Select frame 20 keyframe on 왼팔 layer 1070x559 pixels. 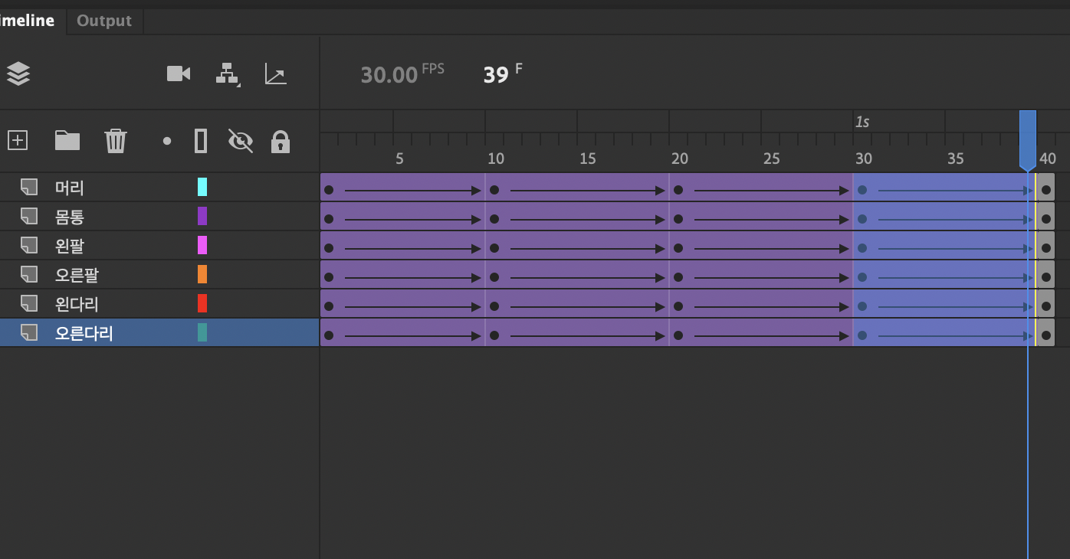678,248
